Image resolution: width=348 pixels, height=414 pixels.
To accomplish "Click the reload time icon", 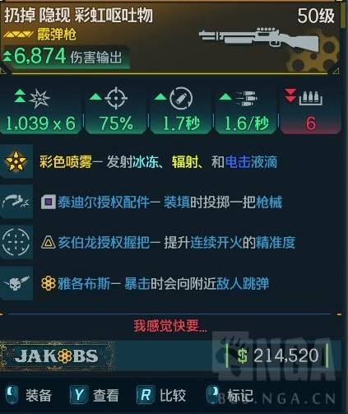I will coord(181,98).
